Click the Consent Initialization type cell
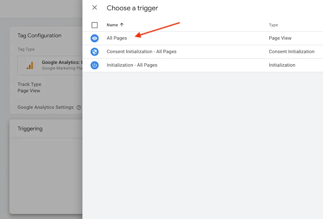323x219 pixels. click(292, 52)
